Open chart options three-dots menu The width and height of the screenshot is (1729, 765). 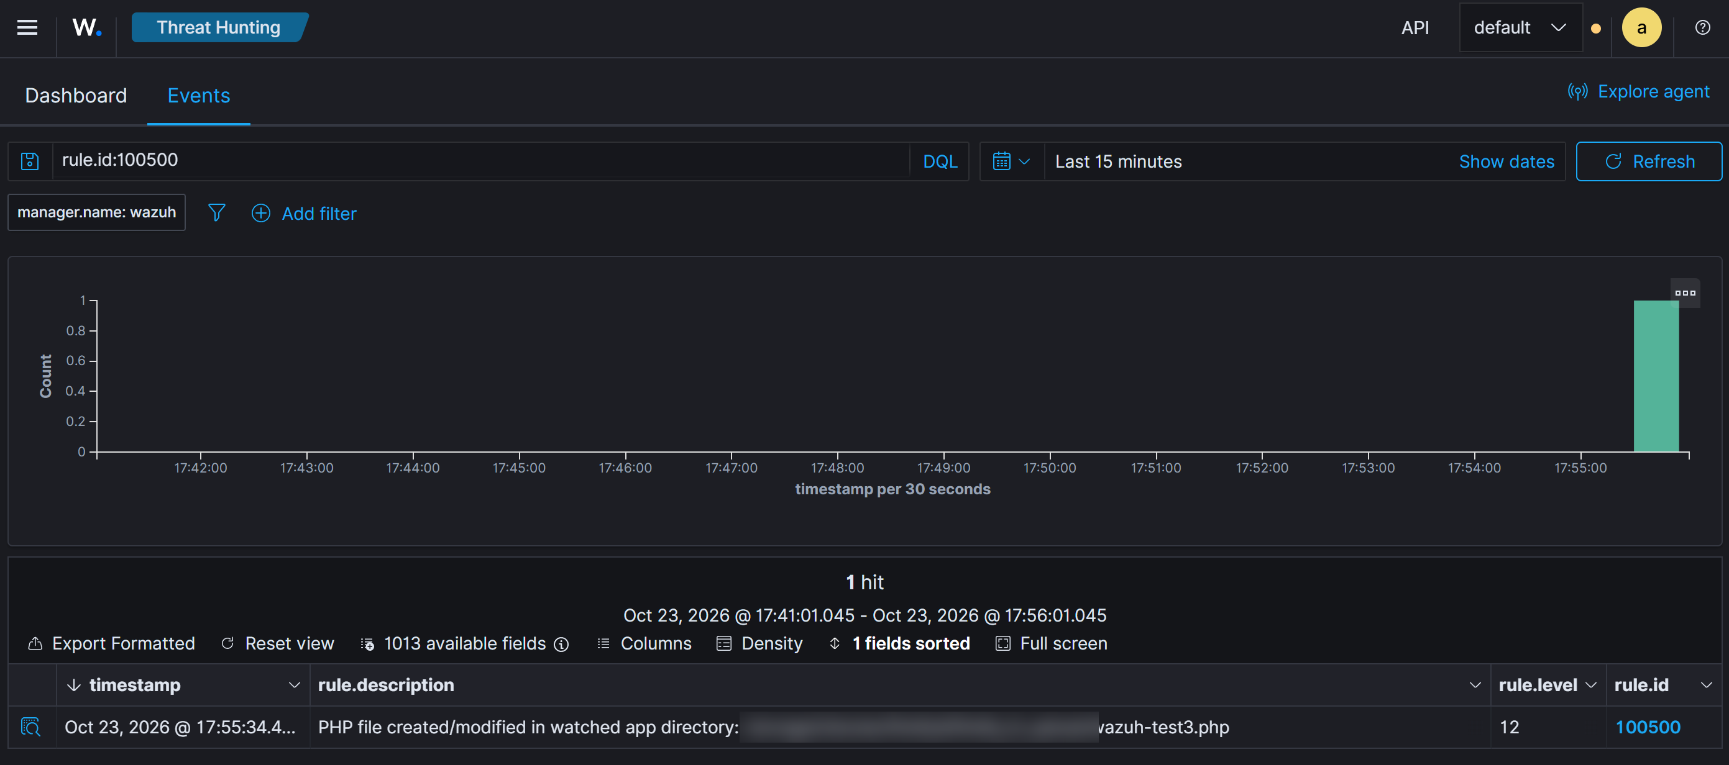coord(1685,293)
